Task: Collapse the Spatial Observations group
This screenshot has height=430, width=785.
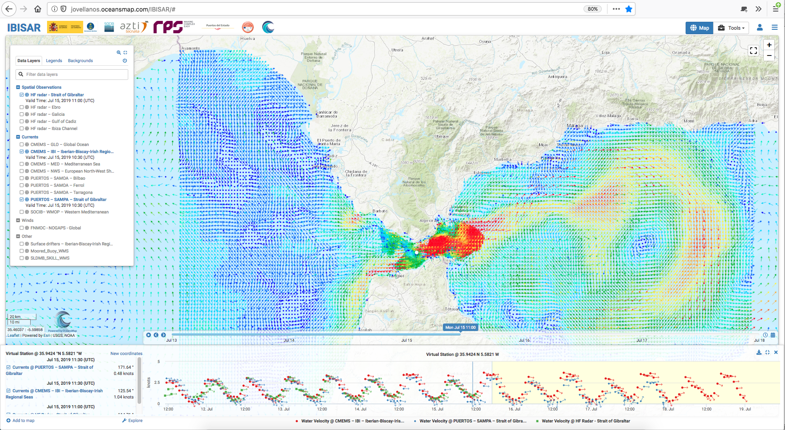Action: click(x=18, y=87)
